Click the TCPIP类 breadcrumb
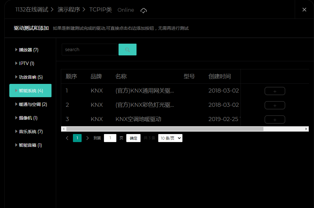Viewport: 314px width, 208px height. coord(101,10)
